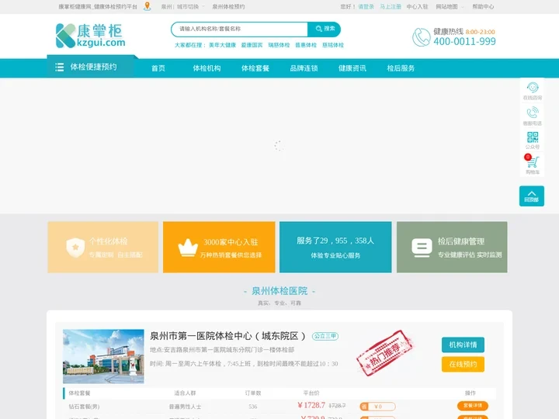
Task: Click the health hotline phone icon
Action: pyautogui.click(x=422, y=37)
